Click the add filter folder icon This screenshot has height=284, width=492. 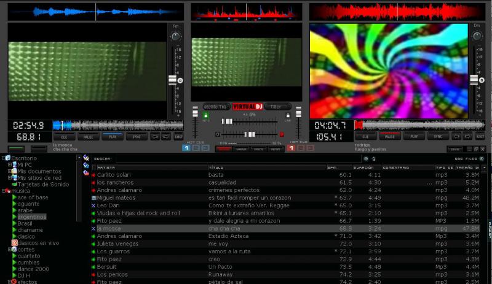tap(86, 172)
